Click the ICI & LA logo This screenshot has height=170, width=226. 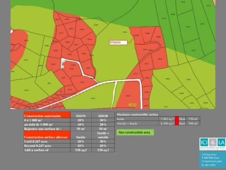click(x=213, y=144)
